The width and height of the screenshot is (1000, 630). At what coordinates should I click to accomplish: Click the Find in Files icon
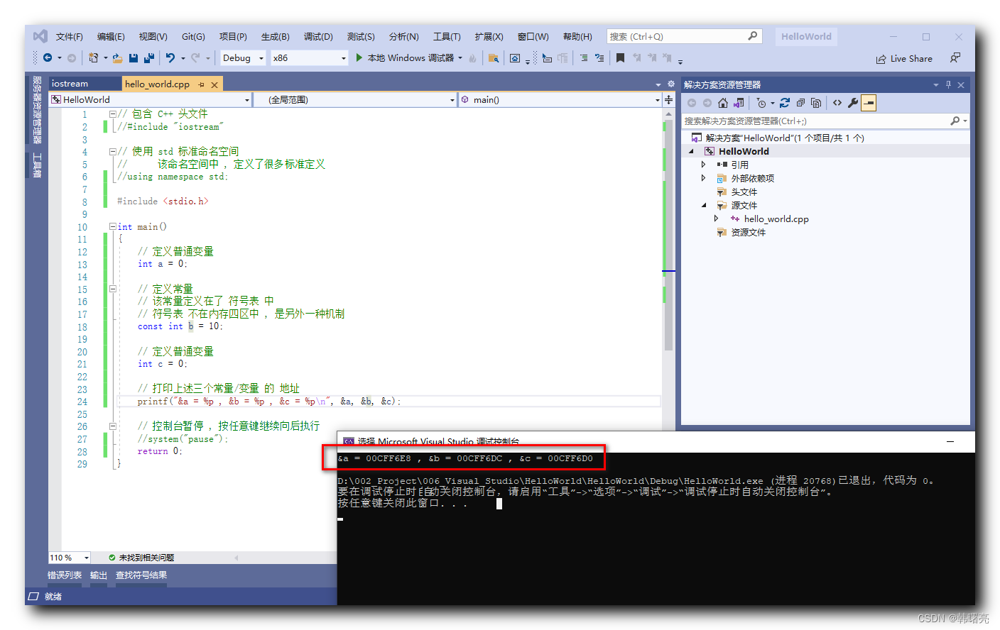coord(493,58)
